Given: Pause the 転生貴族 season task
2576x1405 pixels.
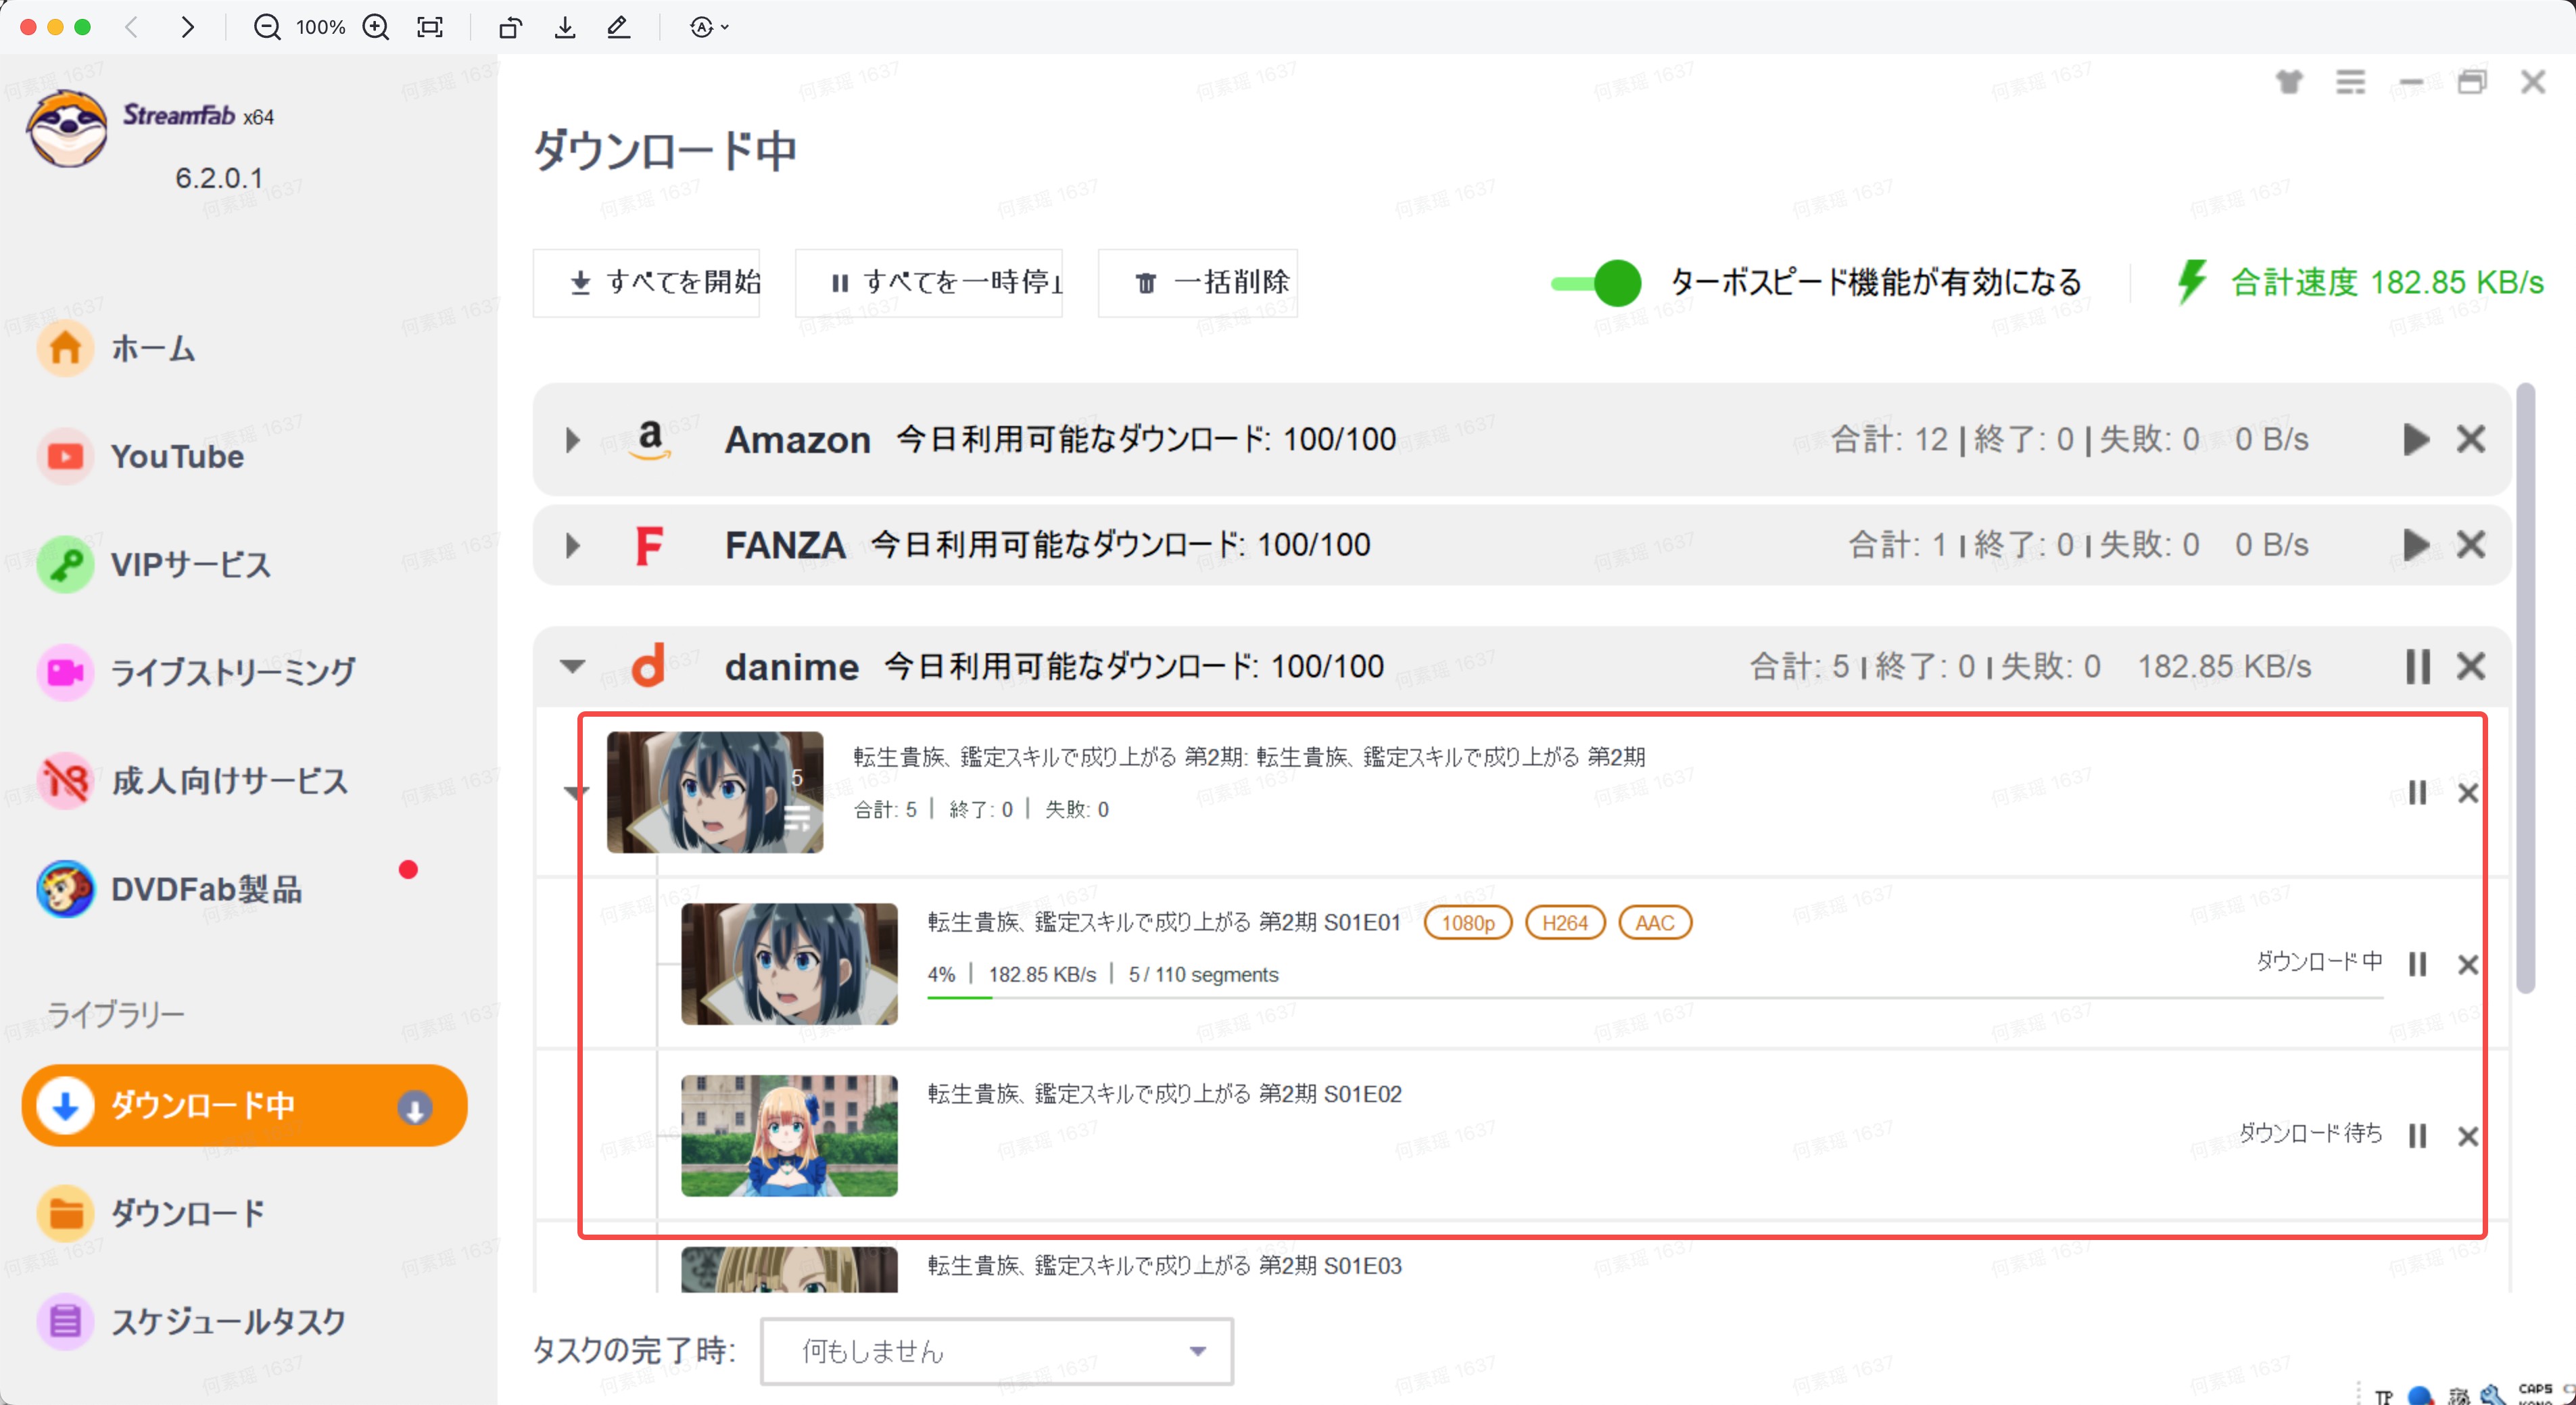Looking at the screenshot, I should pyautogui.click(x=2417, y=793).
